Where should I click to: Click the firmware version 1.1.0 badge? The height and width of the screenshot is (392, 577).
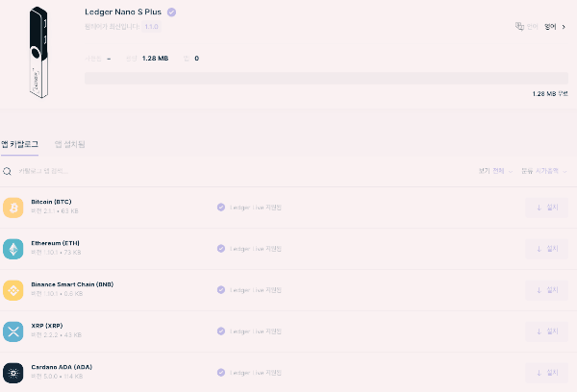click(x=151, y=27)
